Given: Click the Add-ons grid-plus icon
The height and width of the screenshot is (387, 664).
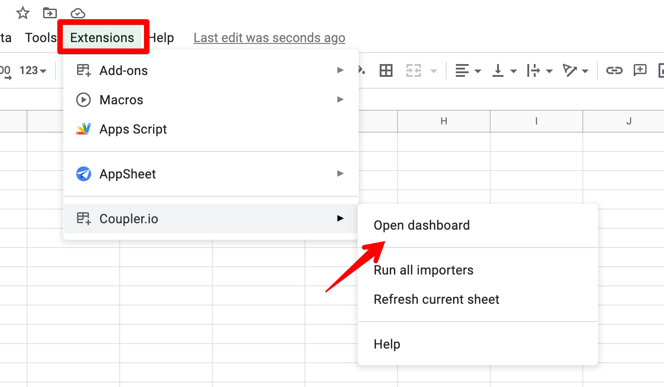Looking at the screenshot, I should point(83,70).
